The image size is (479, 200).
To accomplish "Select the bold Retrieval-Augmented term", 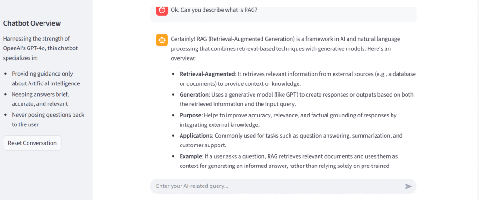I will tap(206, 74).
